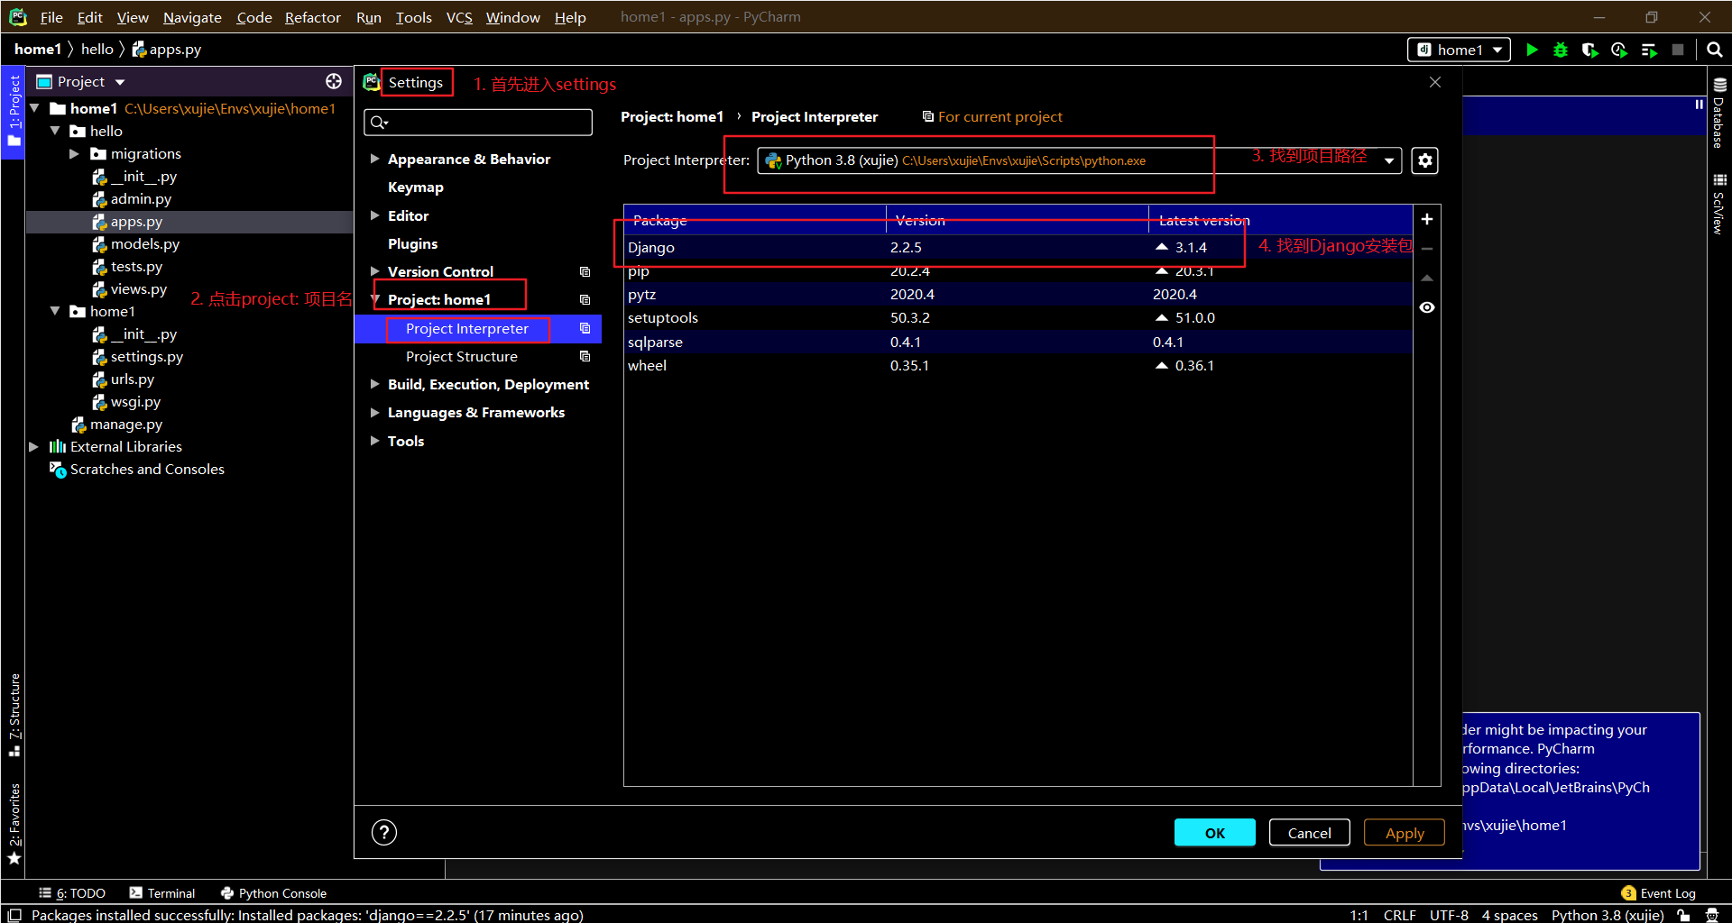Expand External Libraries node
Image resolution: width=1732 pixels, height=923 pixels.
pos(33,447)
